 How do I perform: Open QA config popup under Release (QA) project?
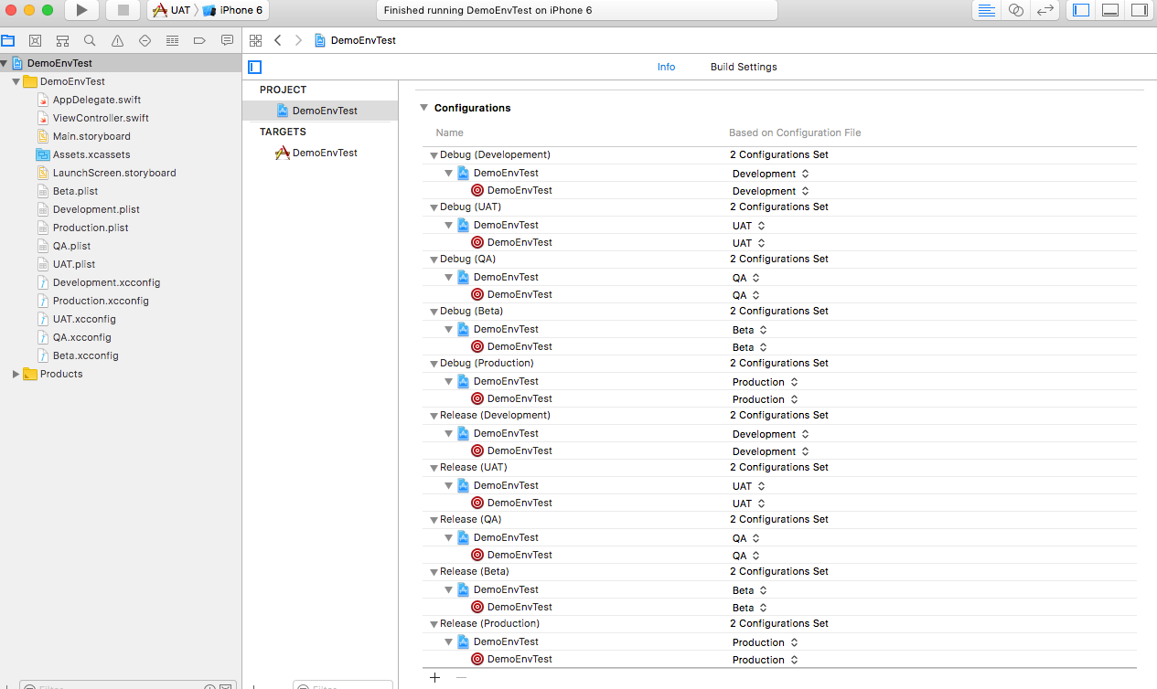click(746, 538)
